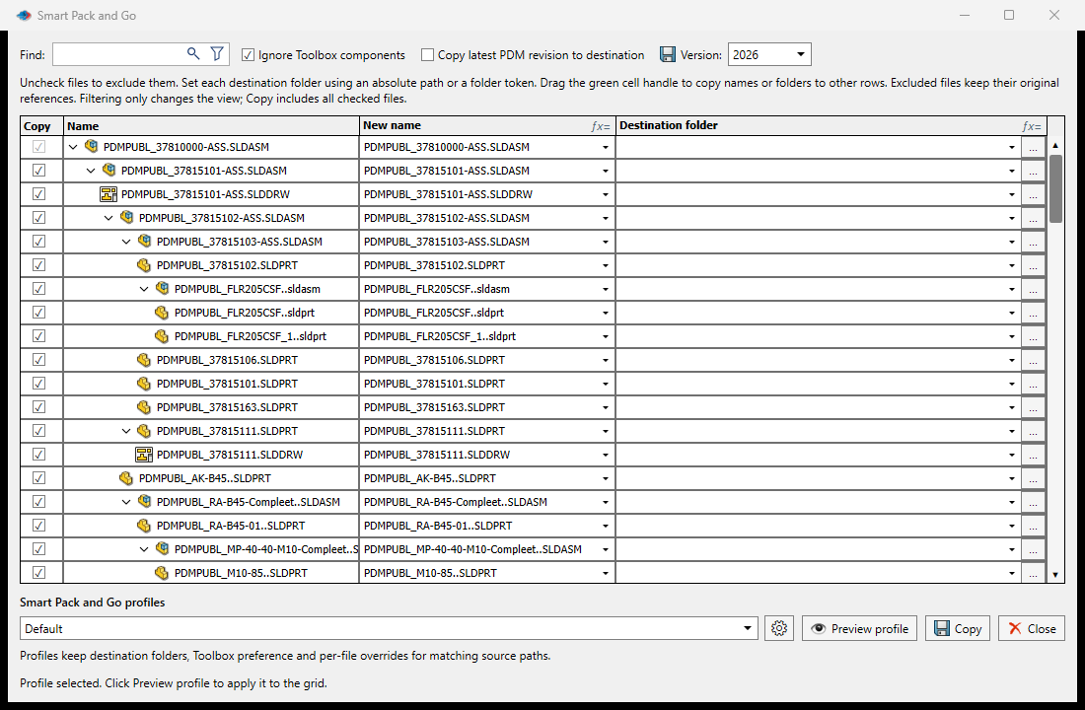Uncheck Copy box for PDMPUBL_AK-B45..SLDPRT row
Viewport: 1085px width, 710px height.
tap(38, 477)
